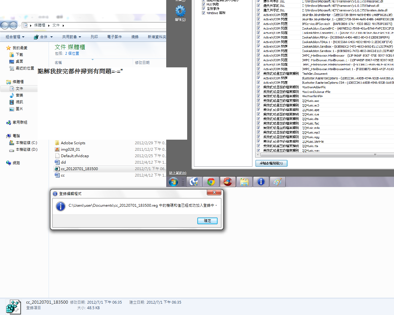Confirm the registry dialog with 確定
This screenshot has width=394, height=315.
click(207, 221)
